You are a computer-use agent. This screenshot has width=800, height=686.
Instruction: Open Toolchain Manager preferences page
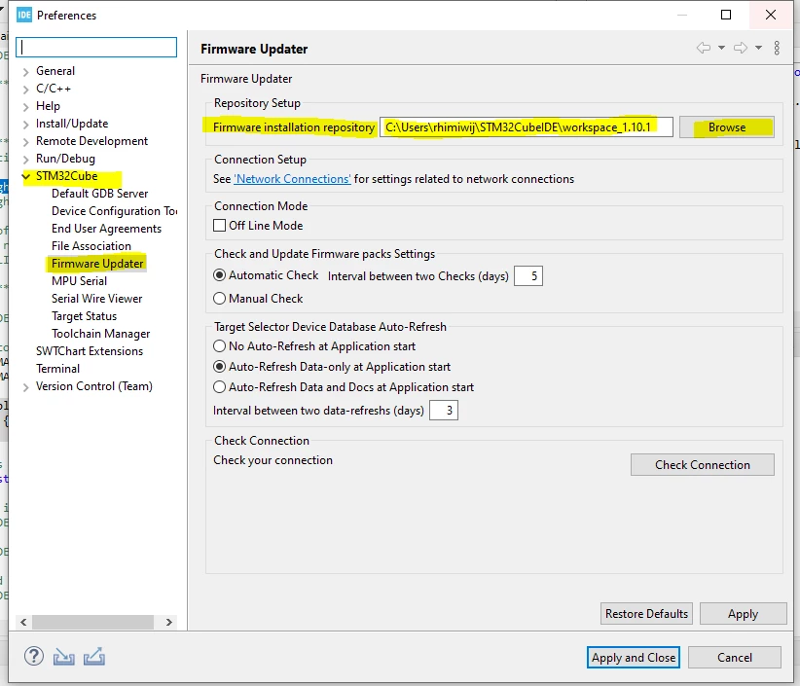(100, 334)
